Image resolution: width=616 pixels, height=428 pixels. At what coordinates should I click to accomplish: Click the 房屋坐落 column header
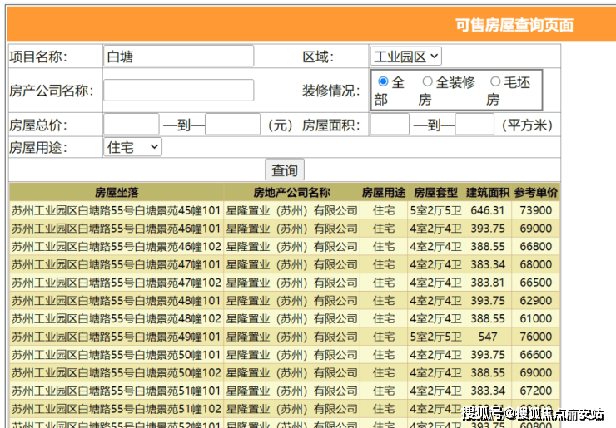[x=117, y=192]
